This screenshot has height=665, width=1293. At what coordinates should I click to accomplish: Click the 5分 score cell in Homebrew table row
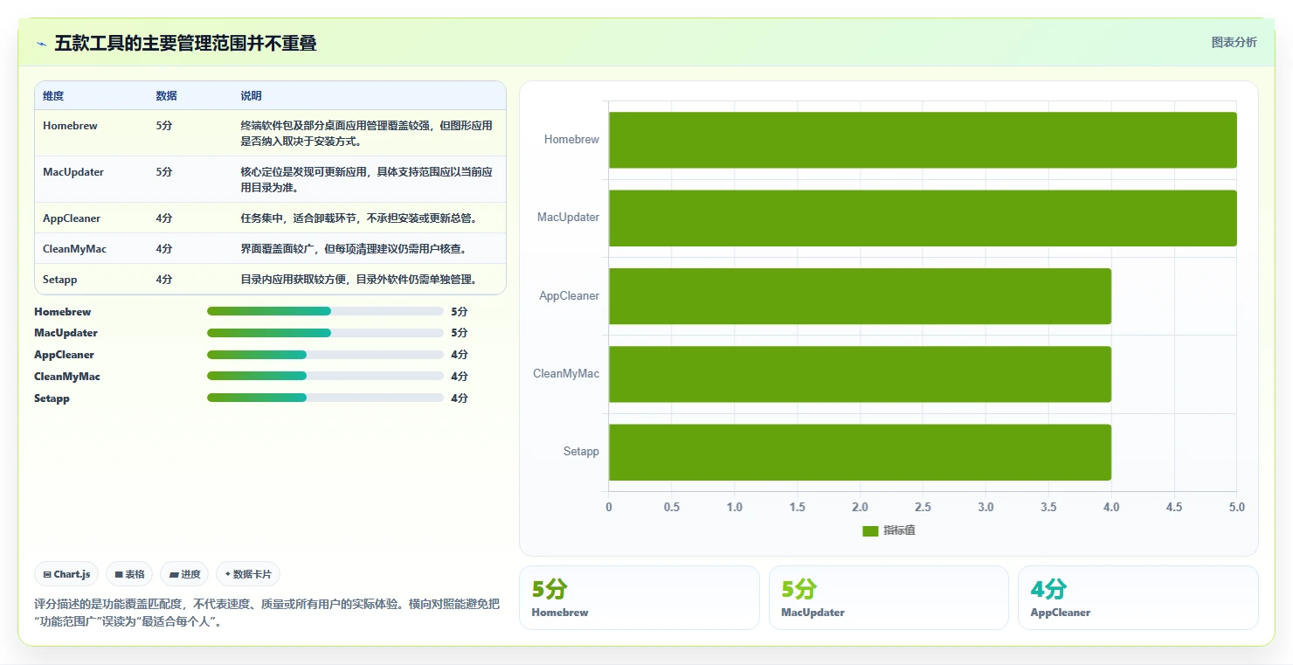[x=164, y=126]
